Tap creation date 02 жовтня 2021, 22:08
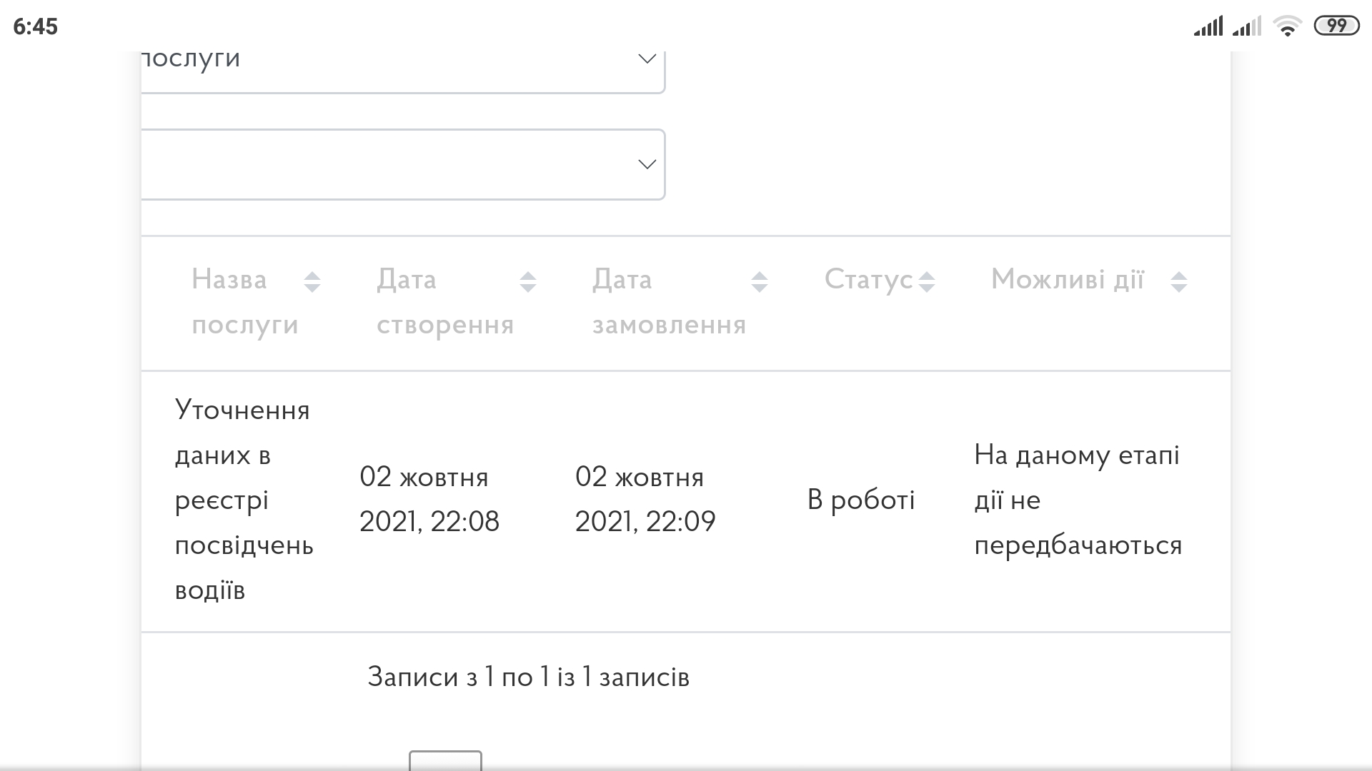1372x771 pixels. tap(429, 499)
